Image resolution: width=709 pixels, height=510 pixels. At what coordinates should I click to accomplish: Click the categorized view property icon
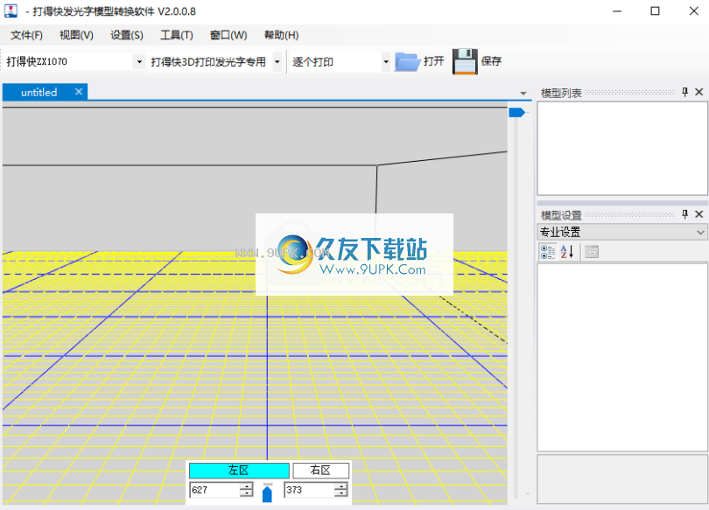(x=548, y=252)
